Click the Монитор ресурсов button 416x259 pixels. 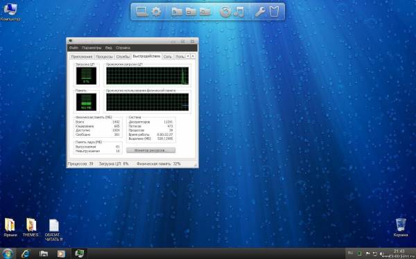pos(150,150)
